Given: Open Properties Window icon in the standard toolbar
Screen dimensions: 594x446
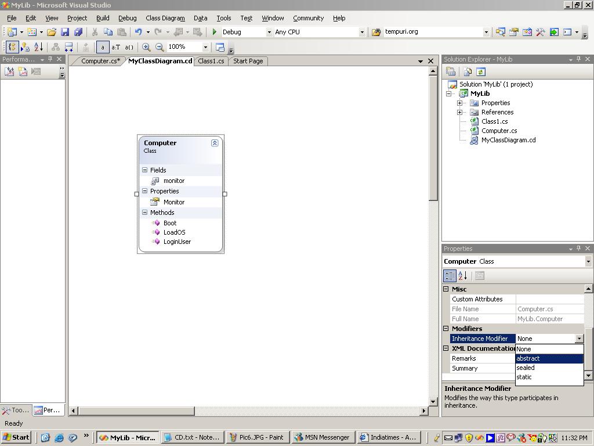Looking at the screenshot, I should coord(514,33).
